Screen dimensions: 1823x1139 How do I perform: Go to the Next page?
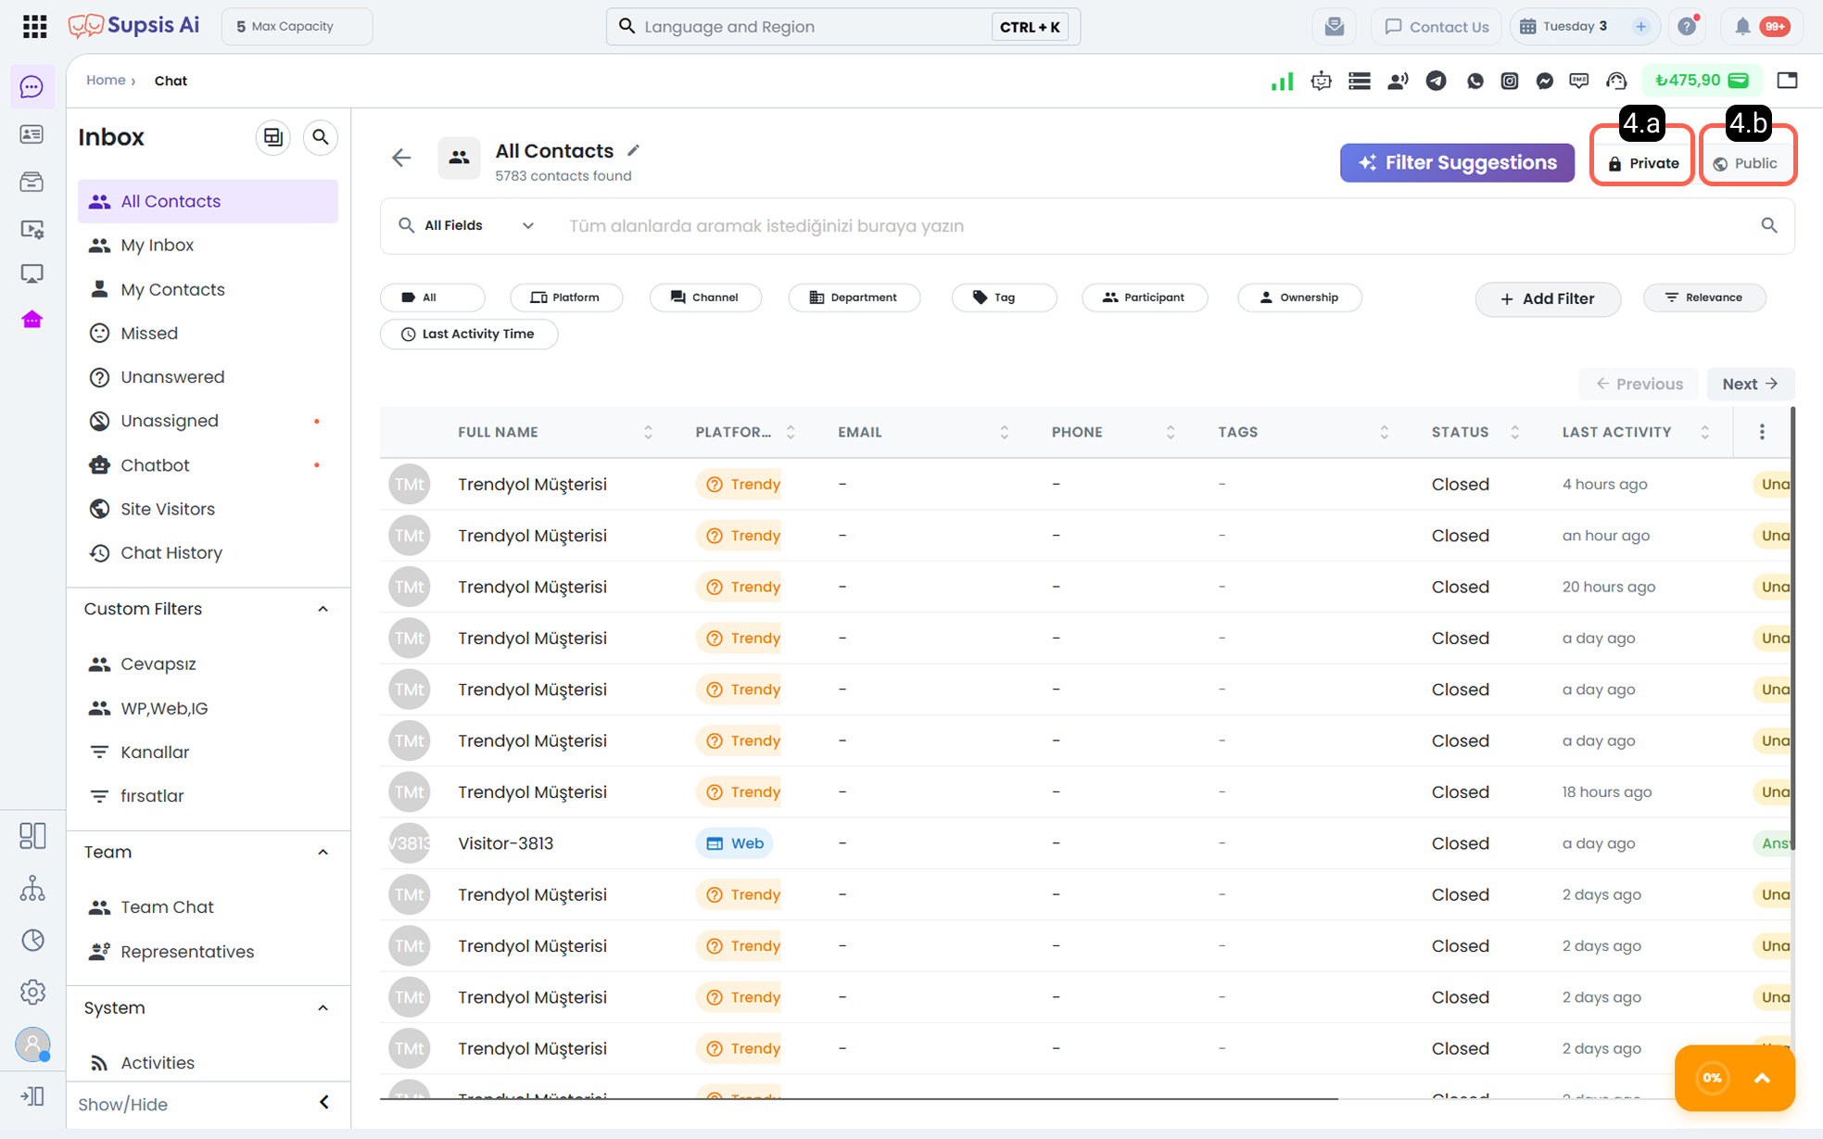(1750, 384)
